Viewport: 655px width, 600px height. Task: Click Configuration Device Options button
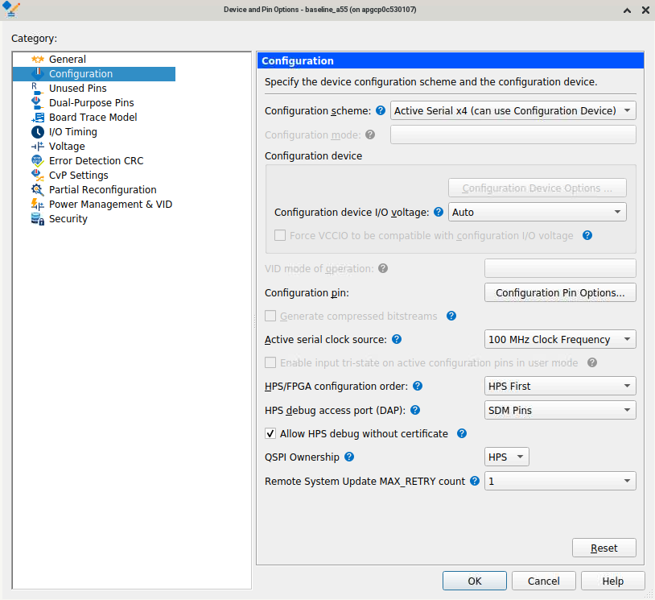pyautogui.click(x=538, y=188)
